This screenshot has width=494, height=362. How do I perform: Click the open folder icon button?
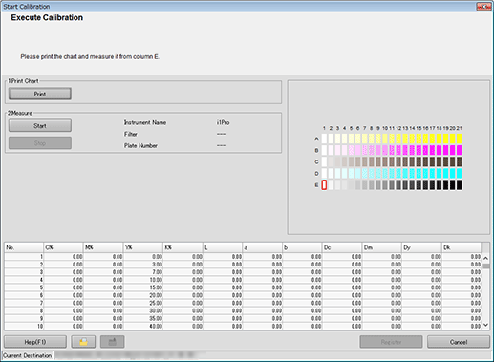point(83,342)
